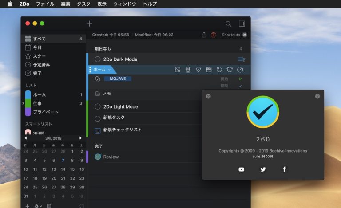Image resolution: width=341 pixels, height=208 pixels.
Task: Toggle the right sidebar panel icon
Action: 242,24
